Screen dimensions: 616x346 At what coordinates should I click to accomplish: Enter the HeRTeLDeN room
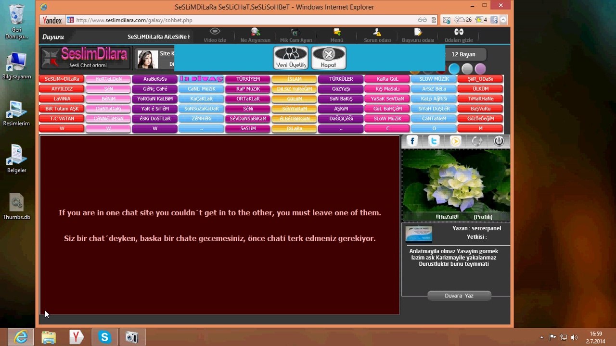click(x=108, y=79)
